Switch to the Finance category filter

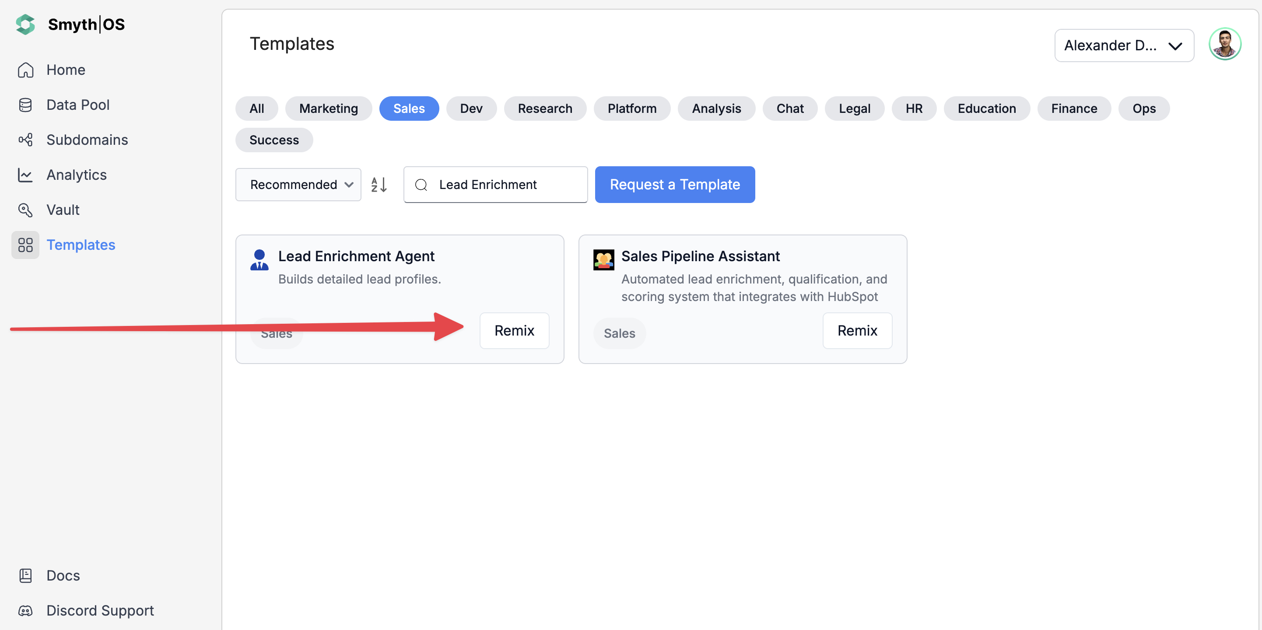[1073, 108]
